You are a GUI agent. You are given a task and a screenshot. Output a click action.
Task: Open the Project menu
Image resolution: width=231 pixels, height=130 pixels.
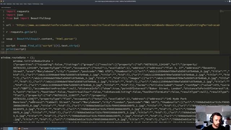click(x=30, y=4)
